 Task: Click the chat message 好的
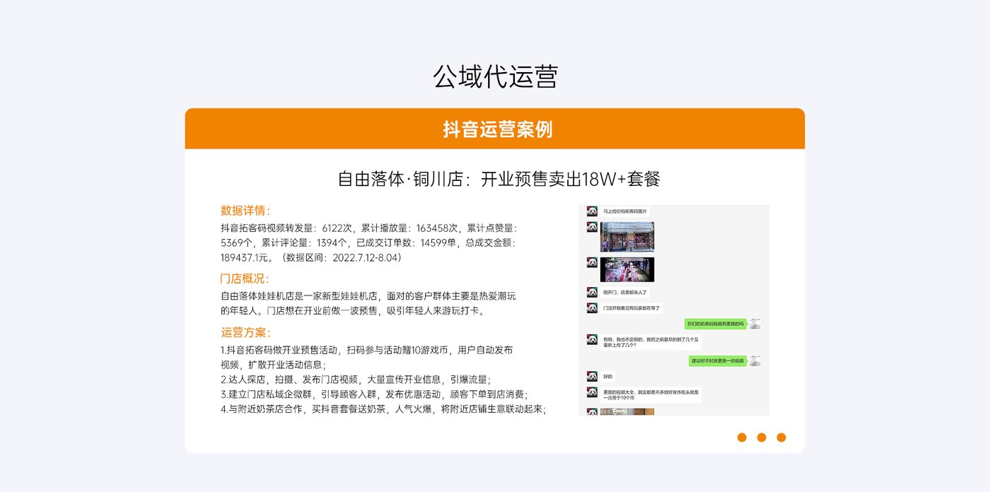click(608, 376)
